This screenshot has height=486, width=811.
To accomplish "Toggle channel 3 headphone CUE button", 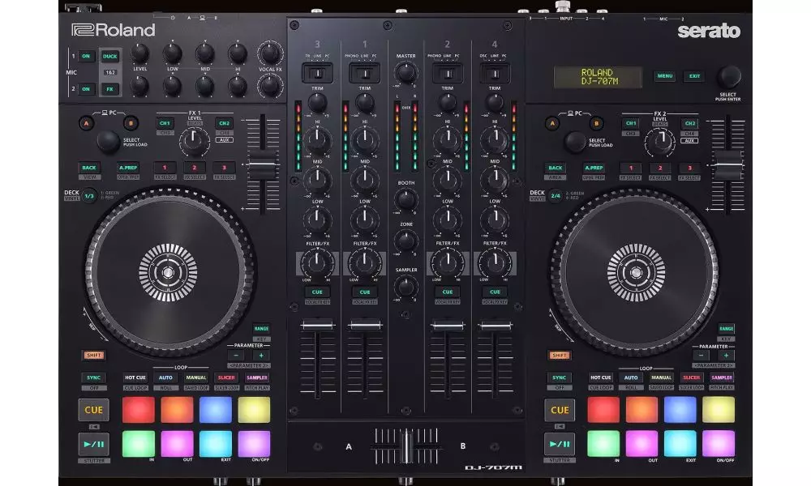I will (317, 292).
